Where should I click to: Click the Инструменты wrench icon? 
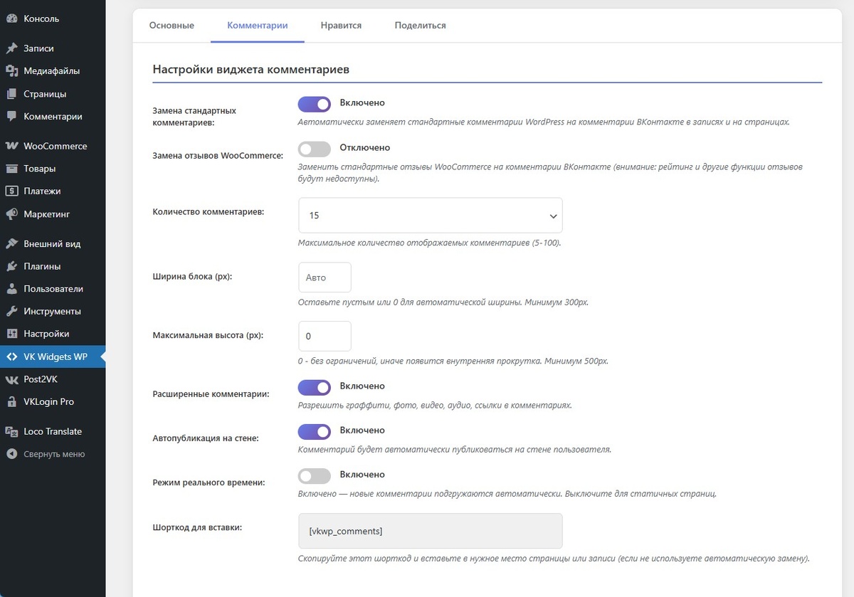[x=11, y=311]
